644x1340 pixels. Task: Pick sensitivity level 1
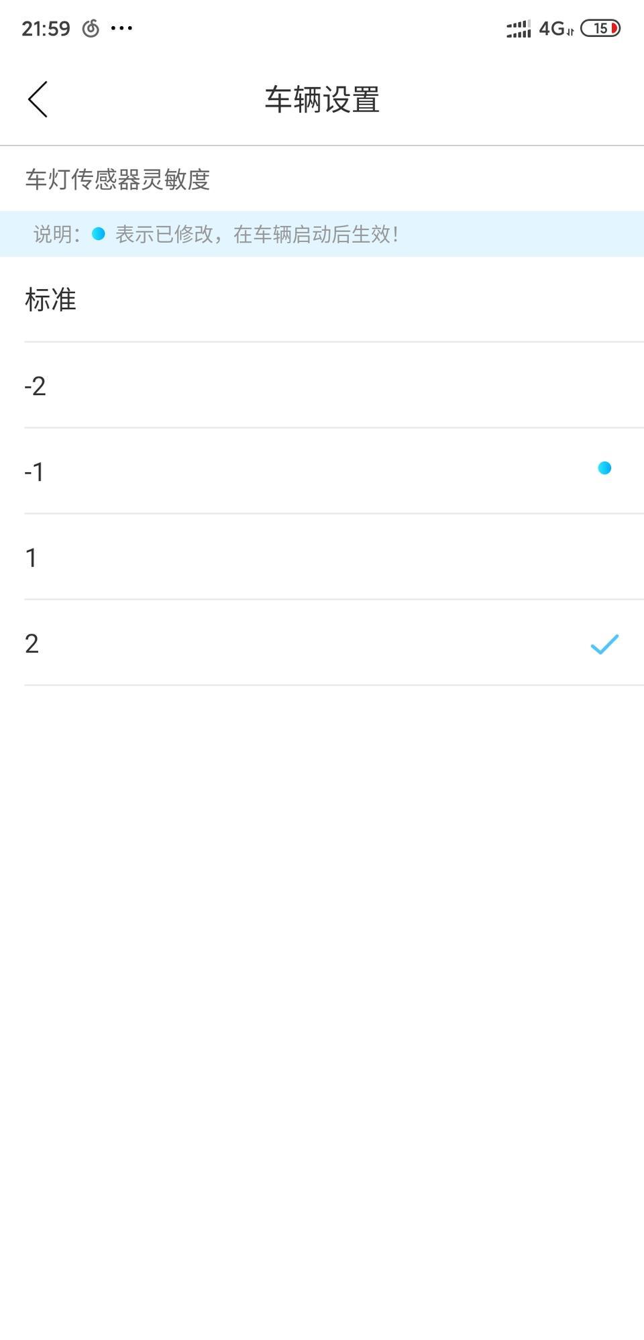[322, 557]
